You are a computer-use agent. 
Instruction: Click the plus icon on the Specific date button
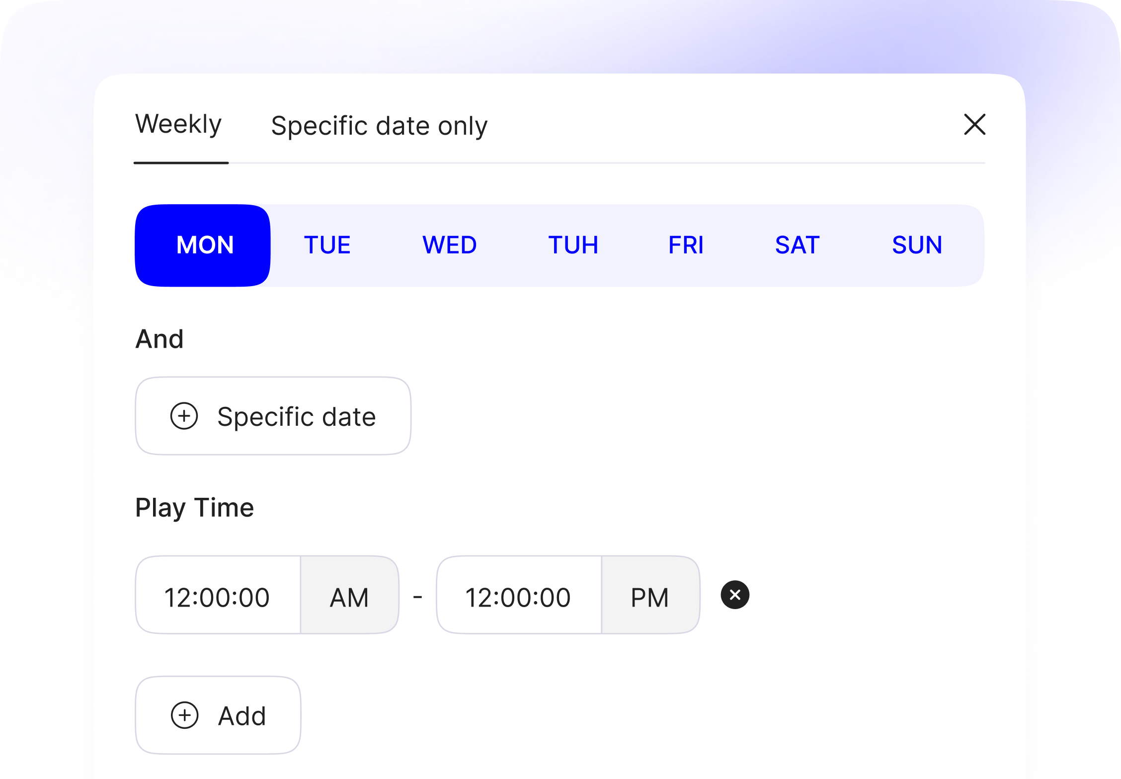tap(184, 416)
